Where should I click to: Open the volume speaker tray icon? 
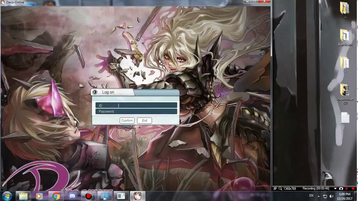(x=331, y=196)
